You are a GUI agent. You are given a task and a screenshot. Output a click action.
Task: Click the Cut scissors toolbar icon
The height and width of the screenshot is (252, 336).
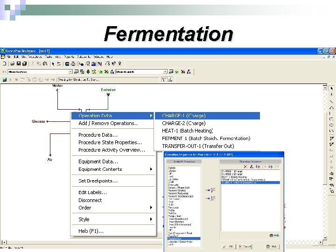(x=33, y=63)
